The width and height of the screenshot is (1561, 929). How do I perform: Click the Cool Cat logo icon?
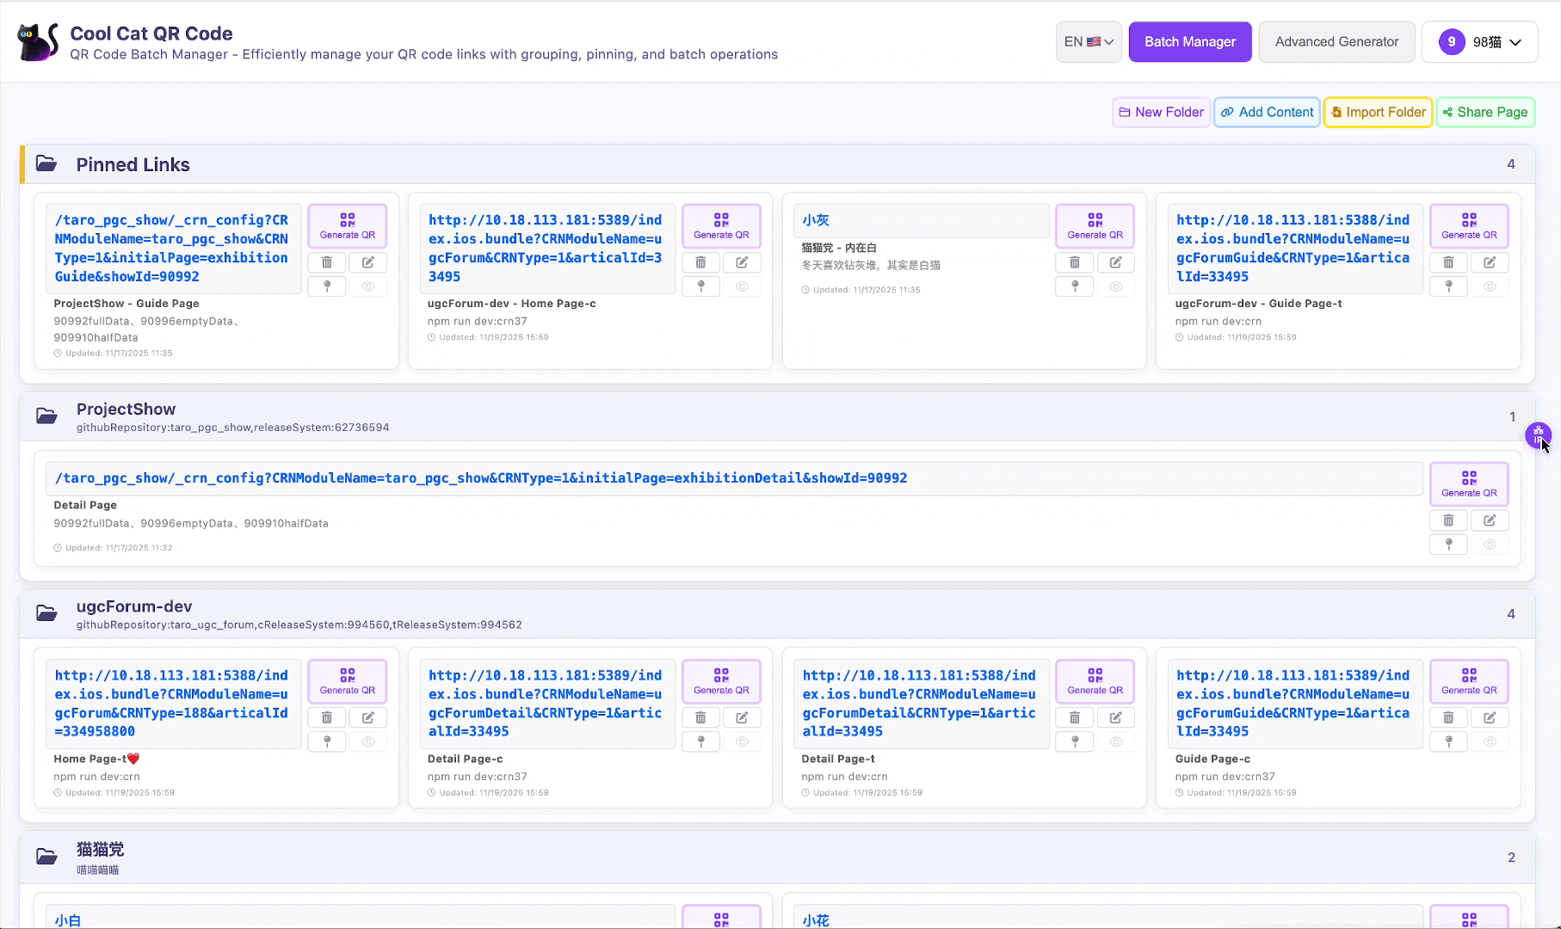[x=39, y=42]
